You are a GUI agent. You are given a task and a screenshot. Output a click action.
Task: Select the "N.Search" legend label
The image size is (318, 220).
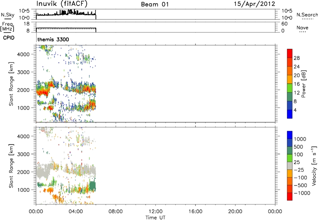(x=307, y=15)
